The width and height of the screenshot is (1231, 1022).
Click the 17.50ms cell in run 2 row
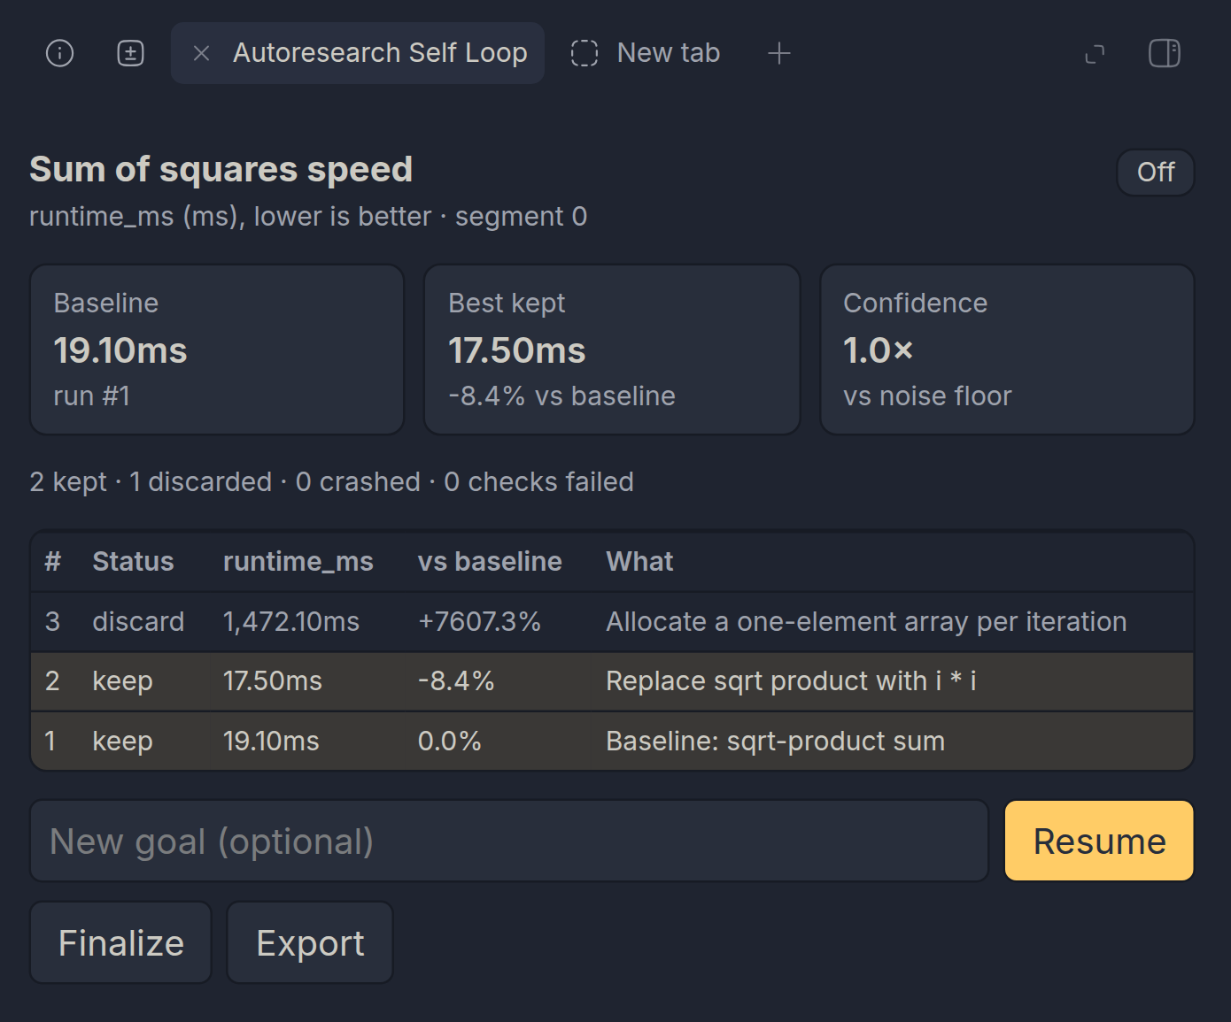point(272,680)
